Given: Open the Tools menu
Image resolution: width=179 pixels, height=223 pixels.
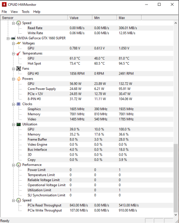Looking at the screenshot, I should pyautogui.click(x=26, y=12).
